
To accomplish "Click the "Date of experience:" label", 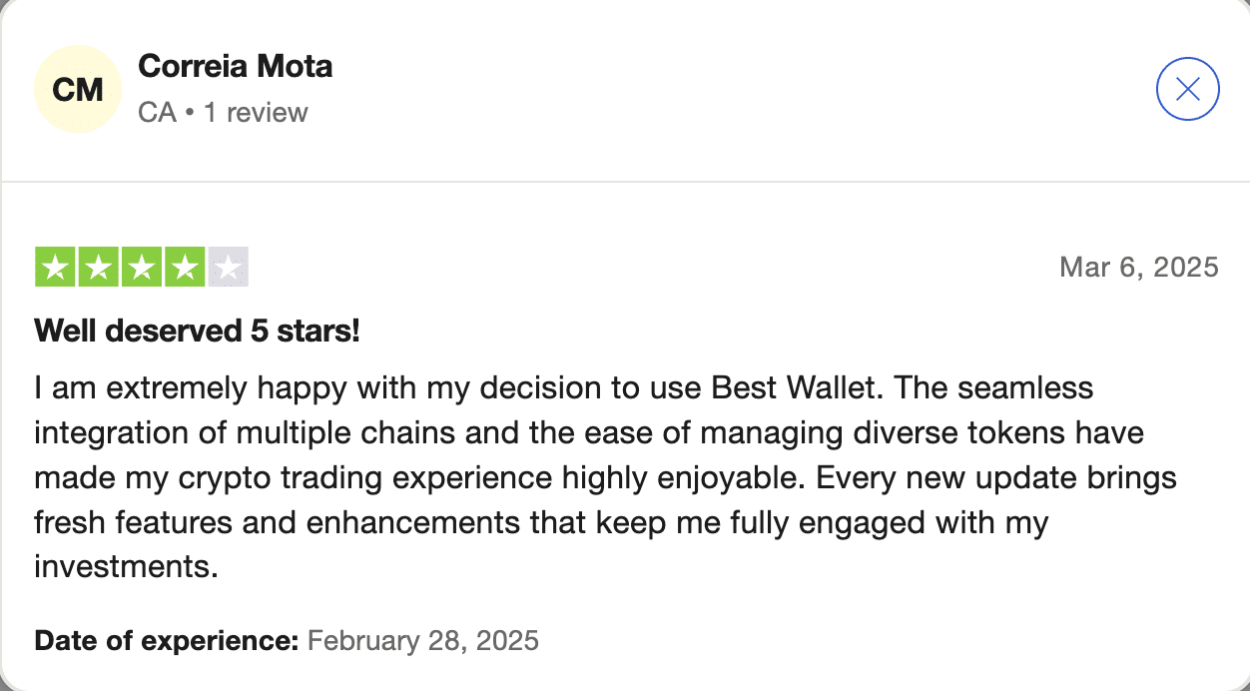I will [x=167, y=640].
